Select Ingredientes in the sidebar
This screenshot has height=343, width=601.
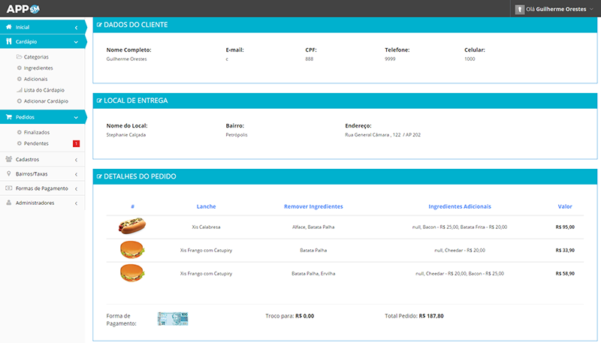coord(38,68)
